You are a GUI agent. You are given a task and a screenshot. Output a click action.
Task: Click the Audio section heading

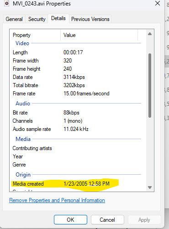23,104
